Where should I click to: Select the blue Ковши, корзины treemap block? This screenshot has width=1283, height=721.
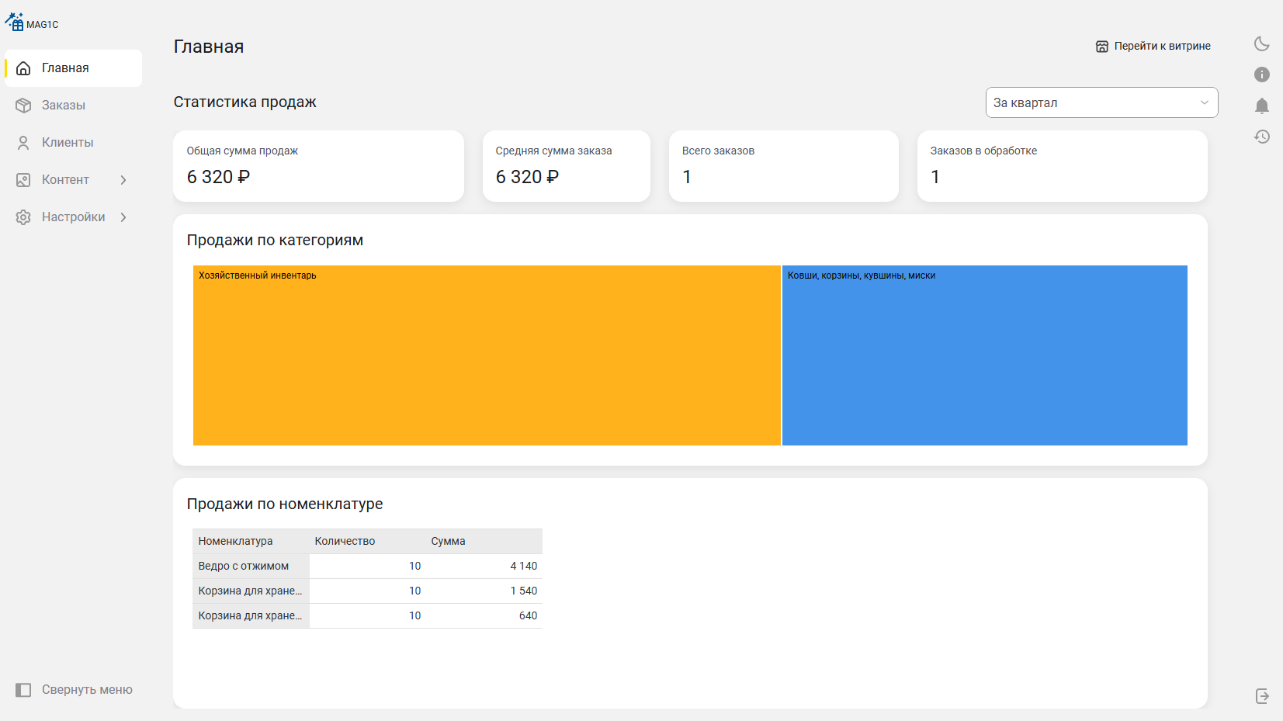[984, 355]
